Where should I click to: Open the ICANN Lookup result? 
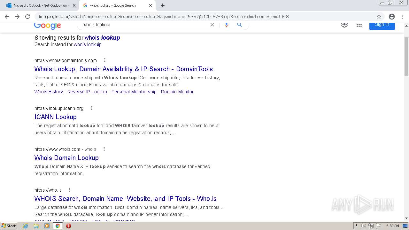(56, 117)
